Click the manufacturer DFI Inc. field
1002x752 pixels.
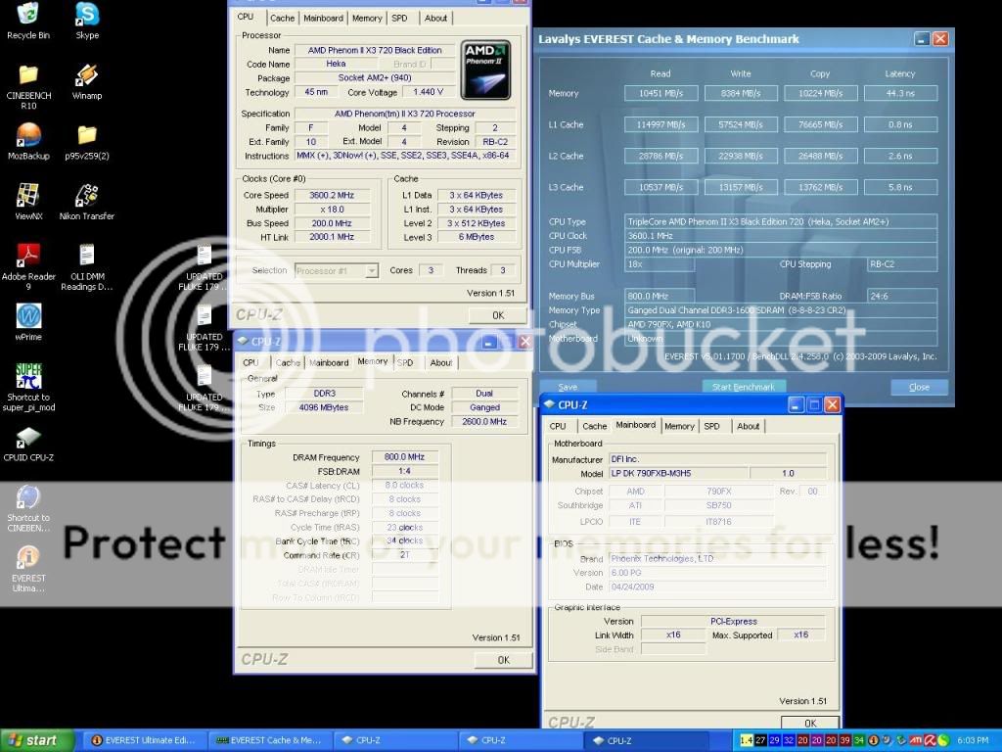pos(717,459)
